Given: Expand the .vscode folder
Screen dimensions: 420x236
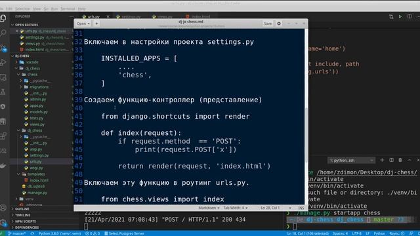Looking at the screenshot, I should coord(32,62).
